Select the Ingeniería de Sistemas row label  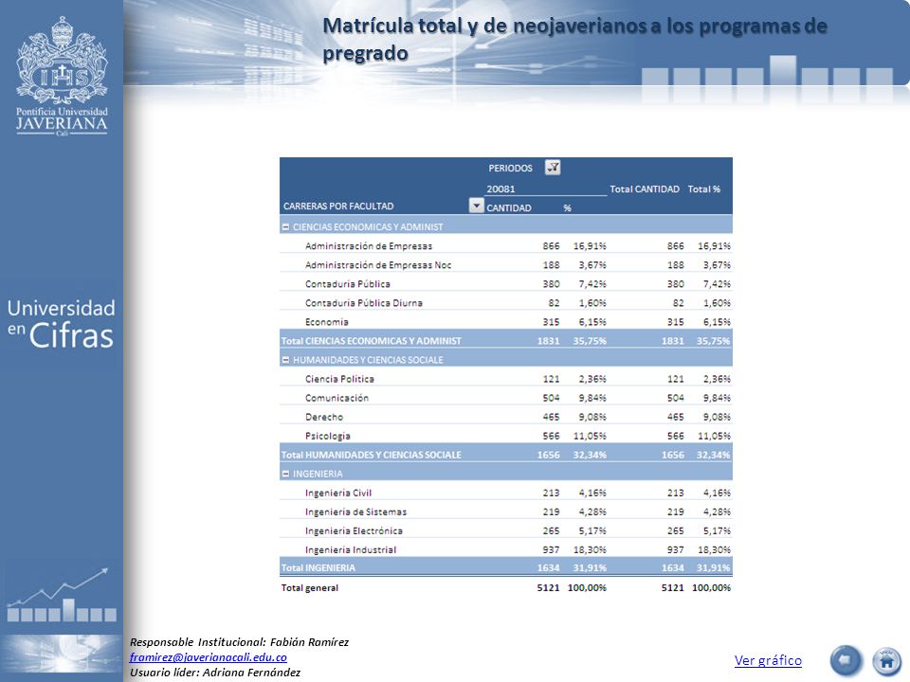[355, 512]
